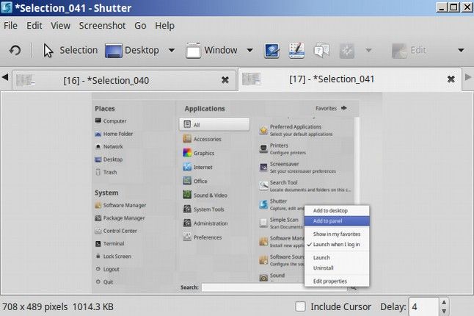Click the Network place entry
Screen dimensions: 474x316
coord(109,146)
